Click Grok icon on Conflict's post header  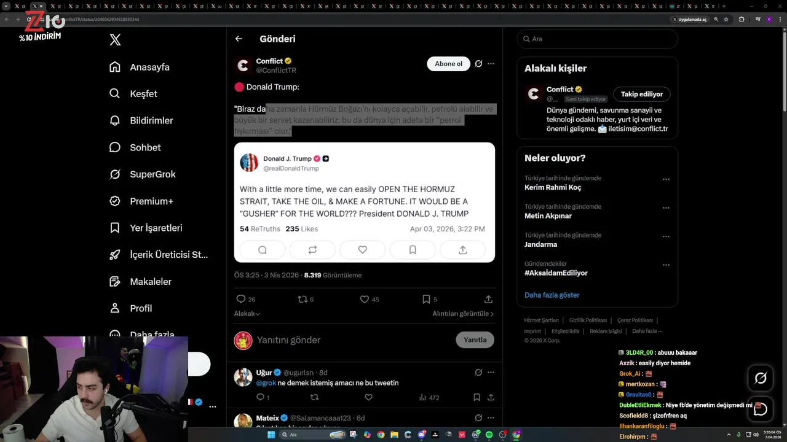tap(478, 64)
